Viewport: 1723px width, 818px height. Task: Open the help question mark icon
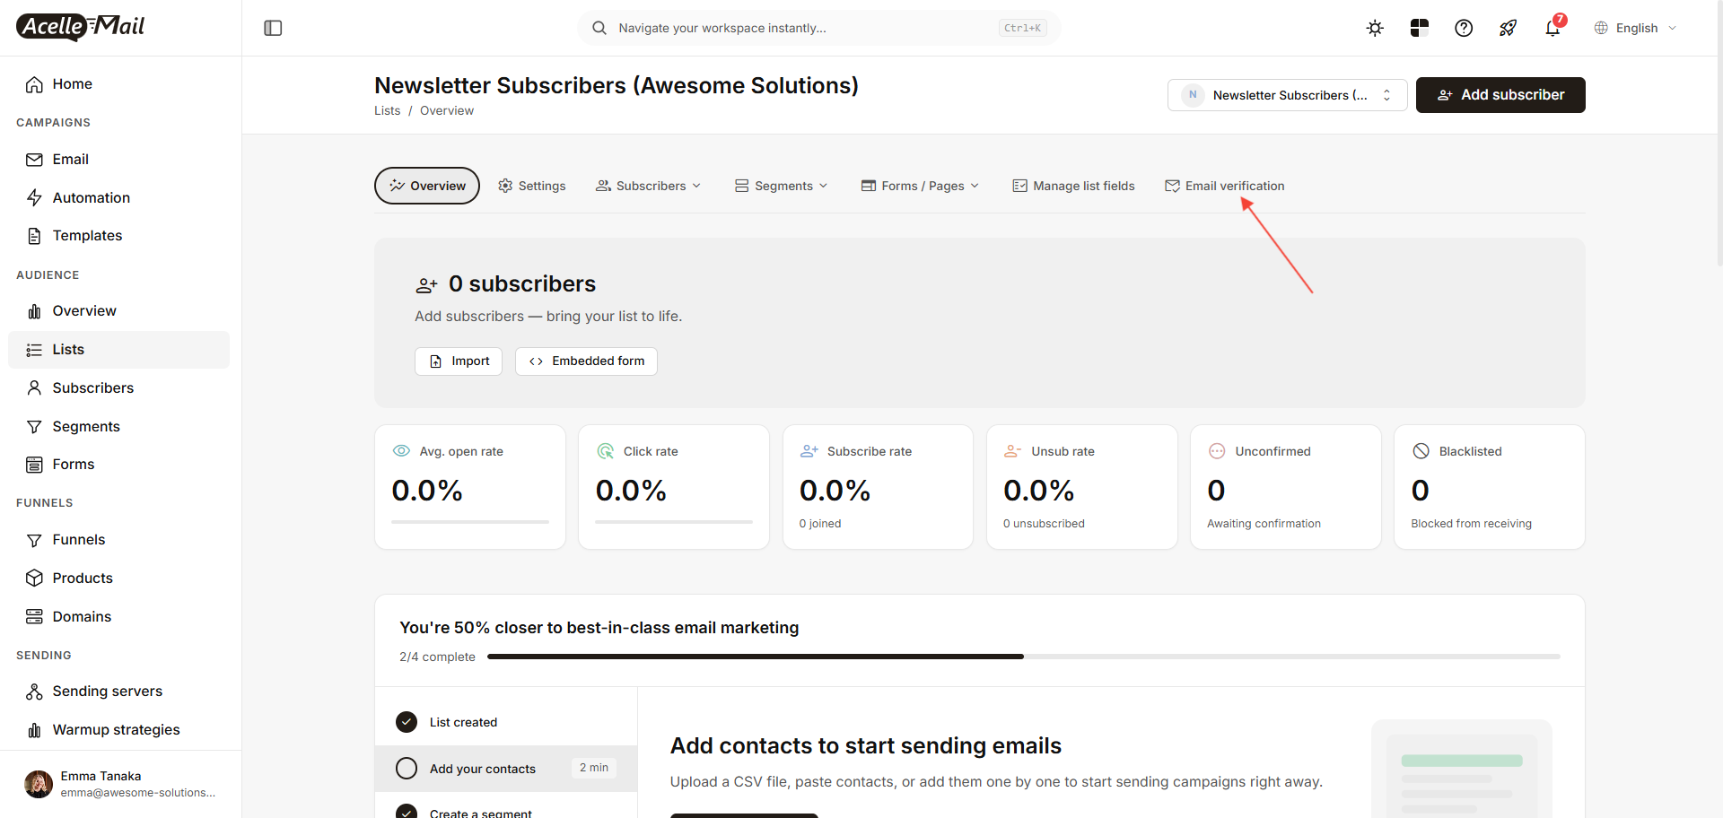1464,28
